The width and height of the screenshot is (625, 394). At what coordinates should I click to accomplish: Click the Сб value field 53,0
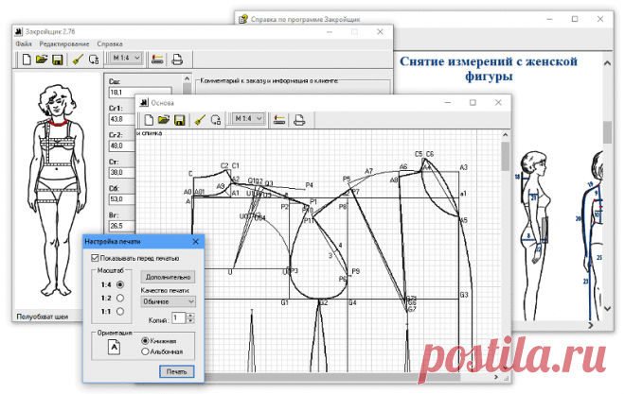(121, 198)
